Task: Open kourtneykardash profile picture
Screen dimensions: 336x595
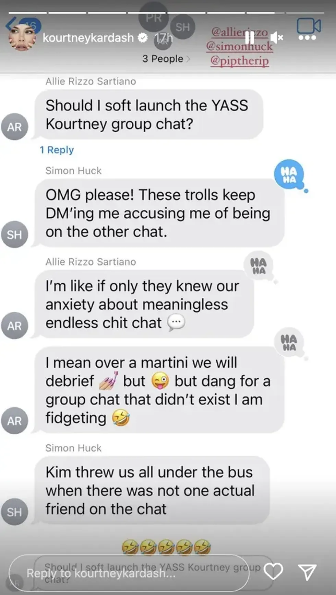Action: click(x=22, y=37)
